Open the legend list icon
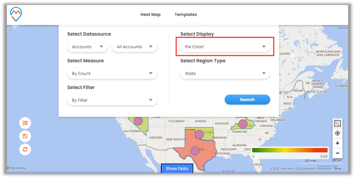 tap(25, 123)
